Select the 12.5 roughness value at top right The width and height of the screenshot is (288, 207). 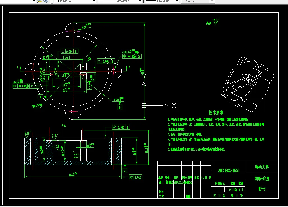[215, 20]
